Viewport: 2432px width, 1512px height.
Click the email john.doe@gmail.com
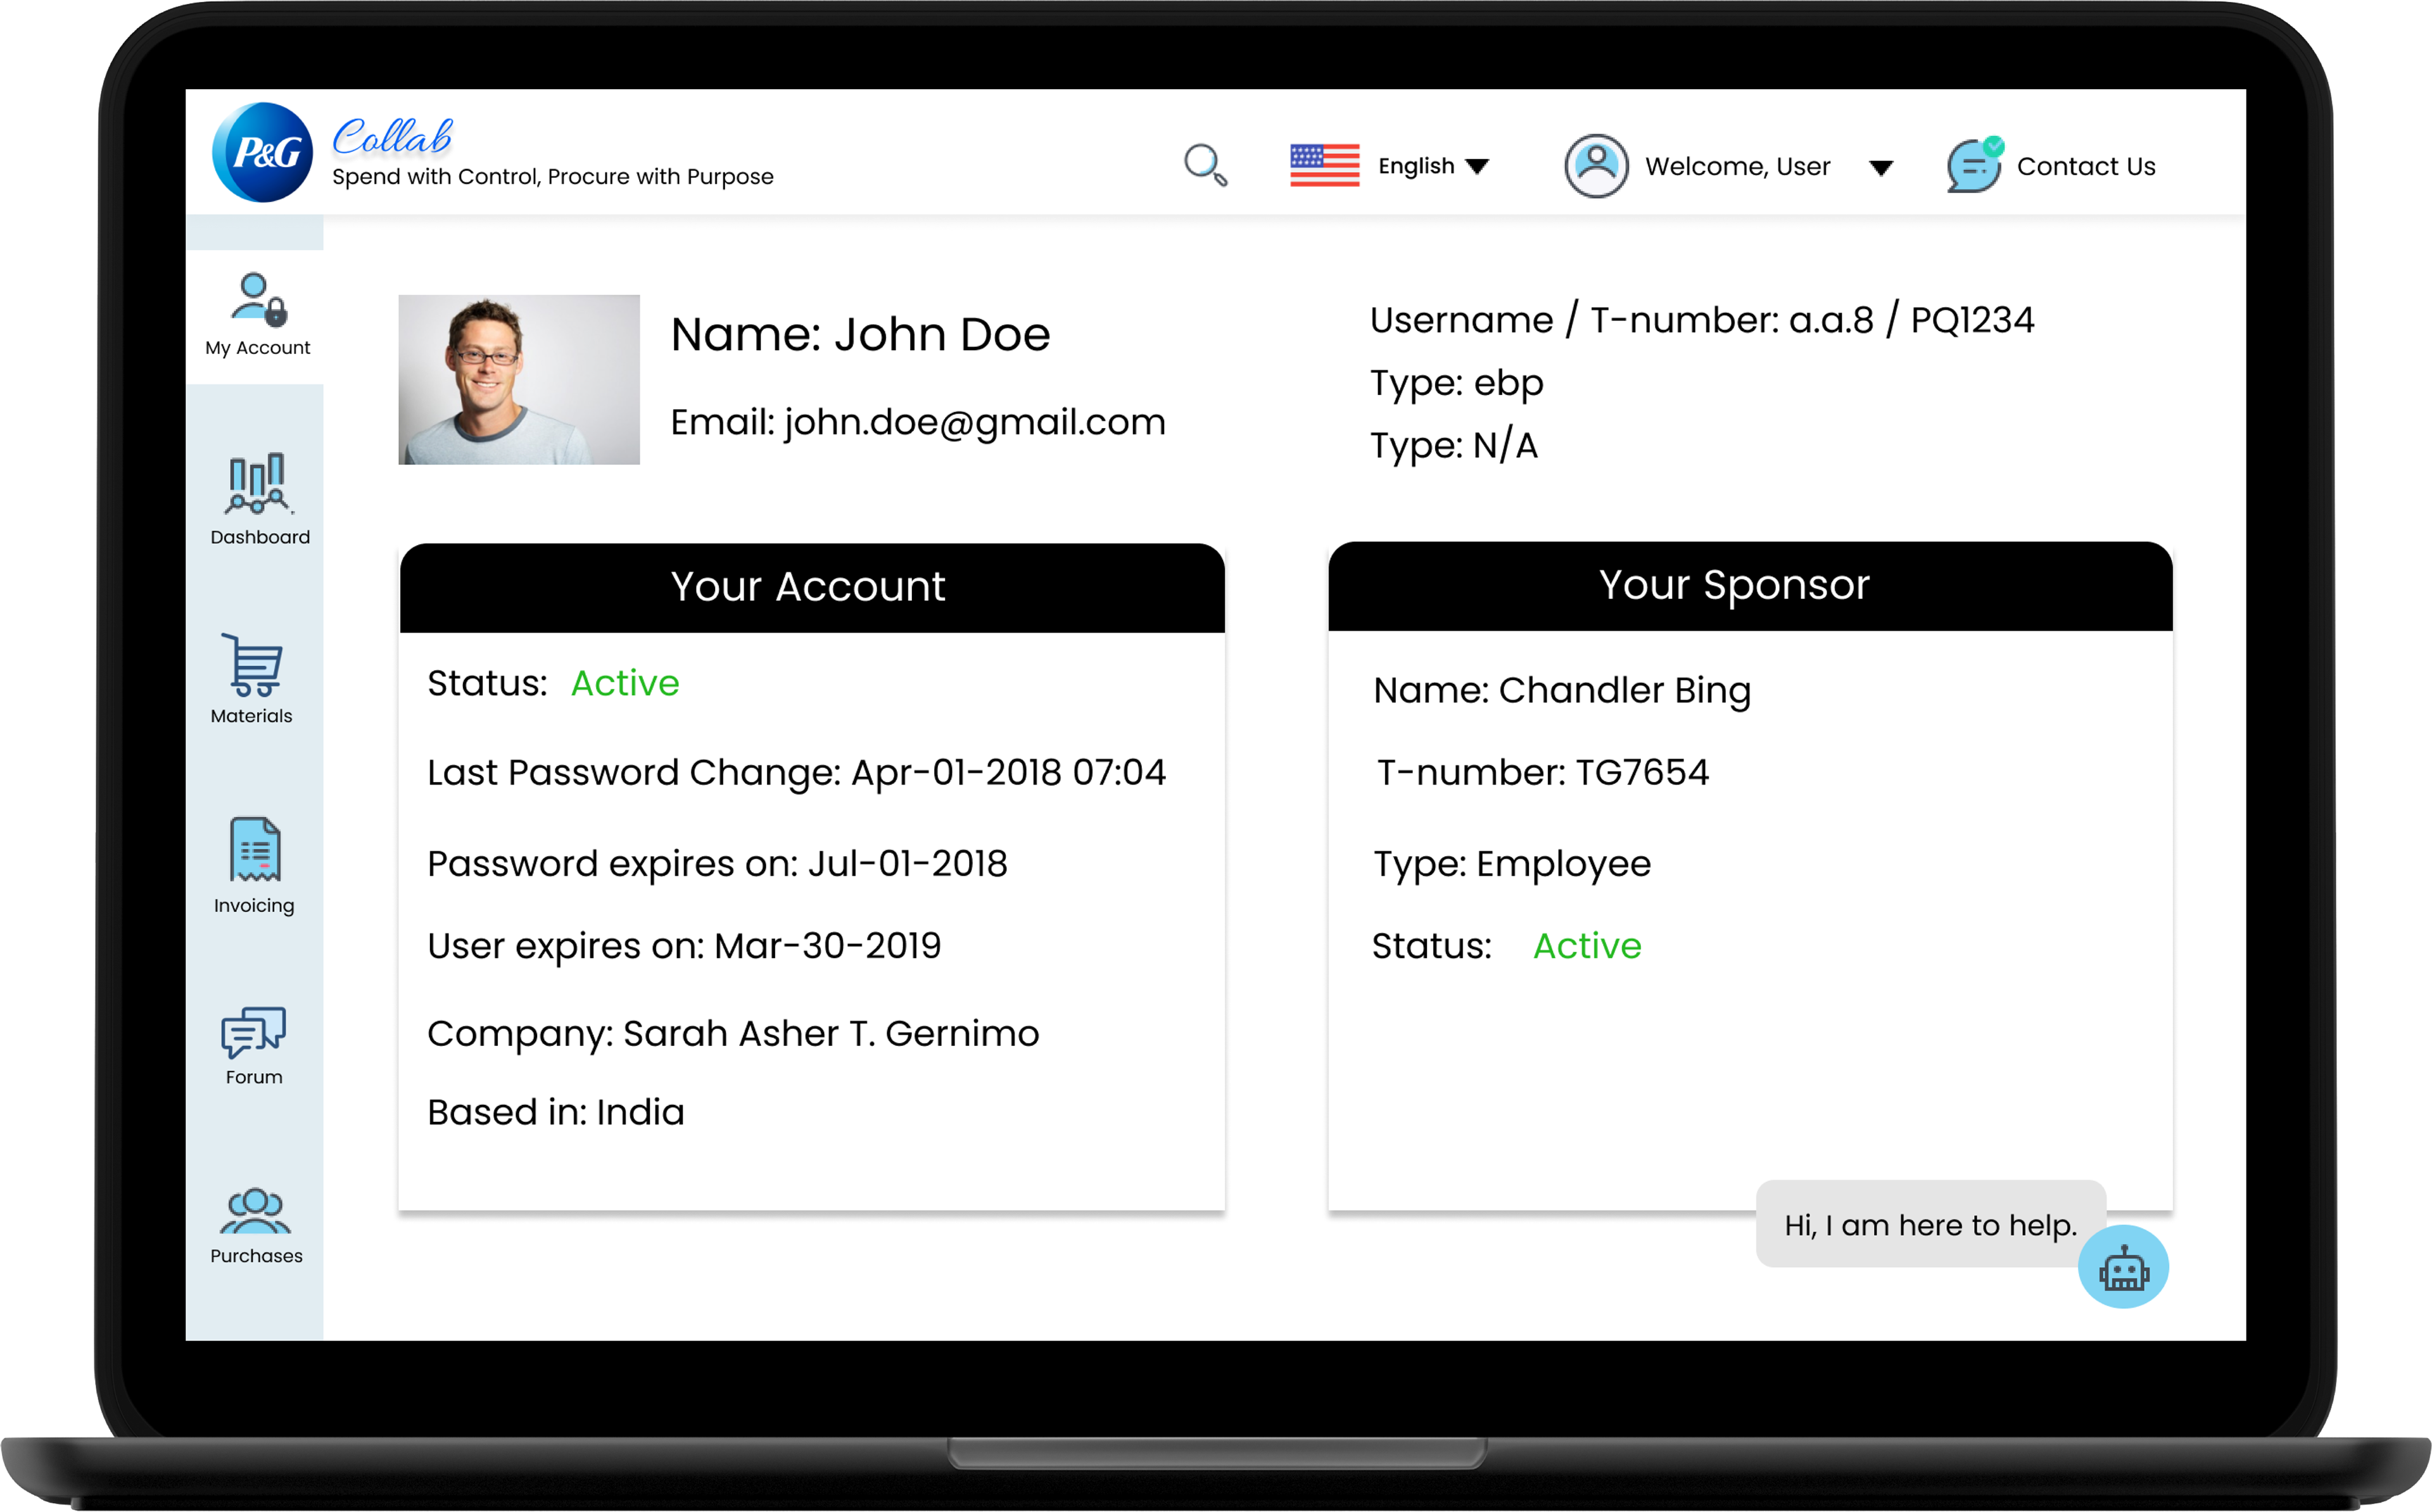click(x=975, y=423)
